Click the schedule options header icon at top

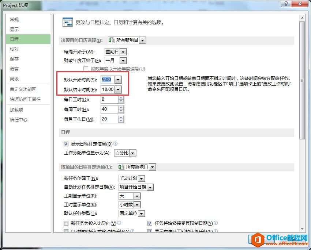(x=67, y=22)
